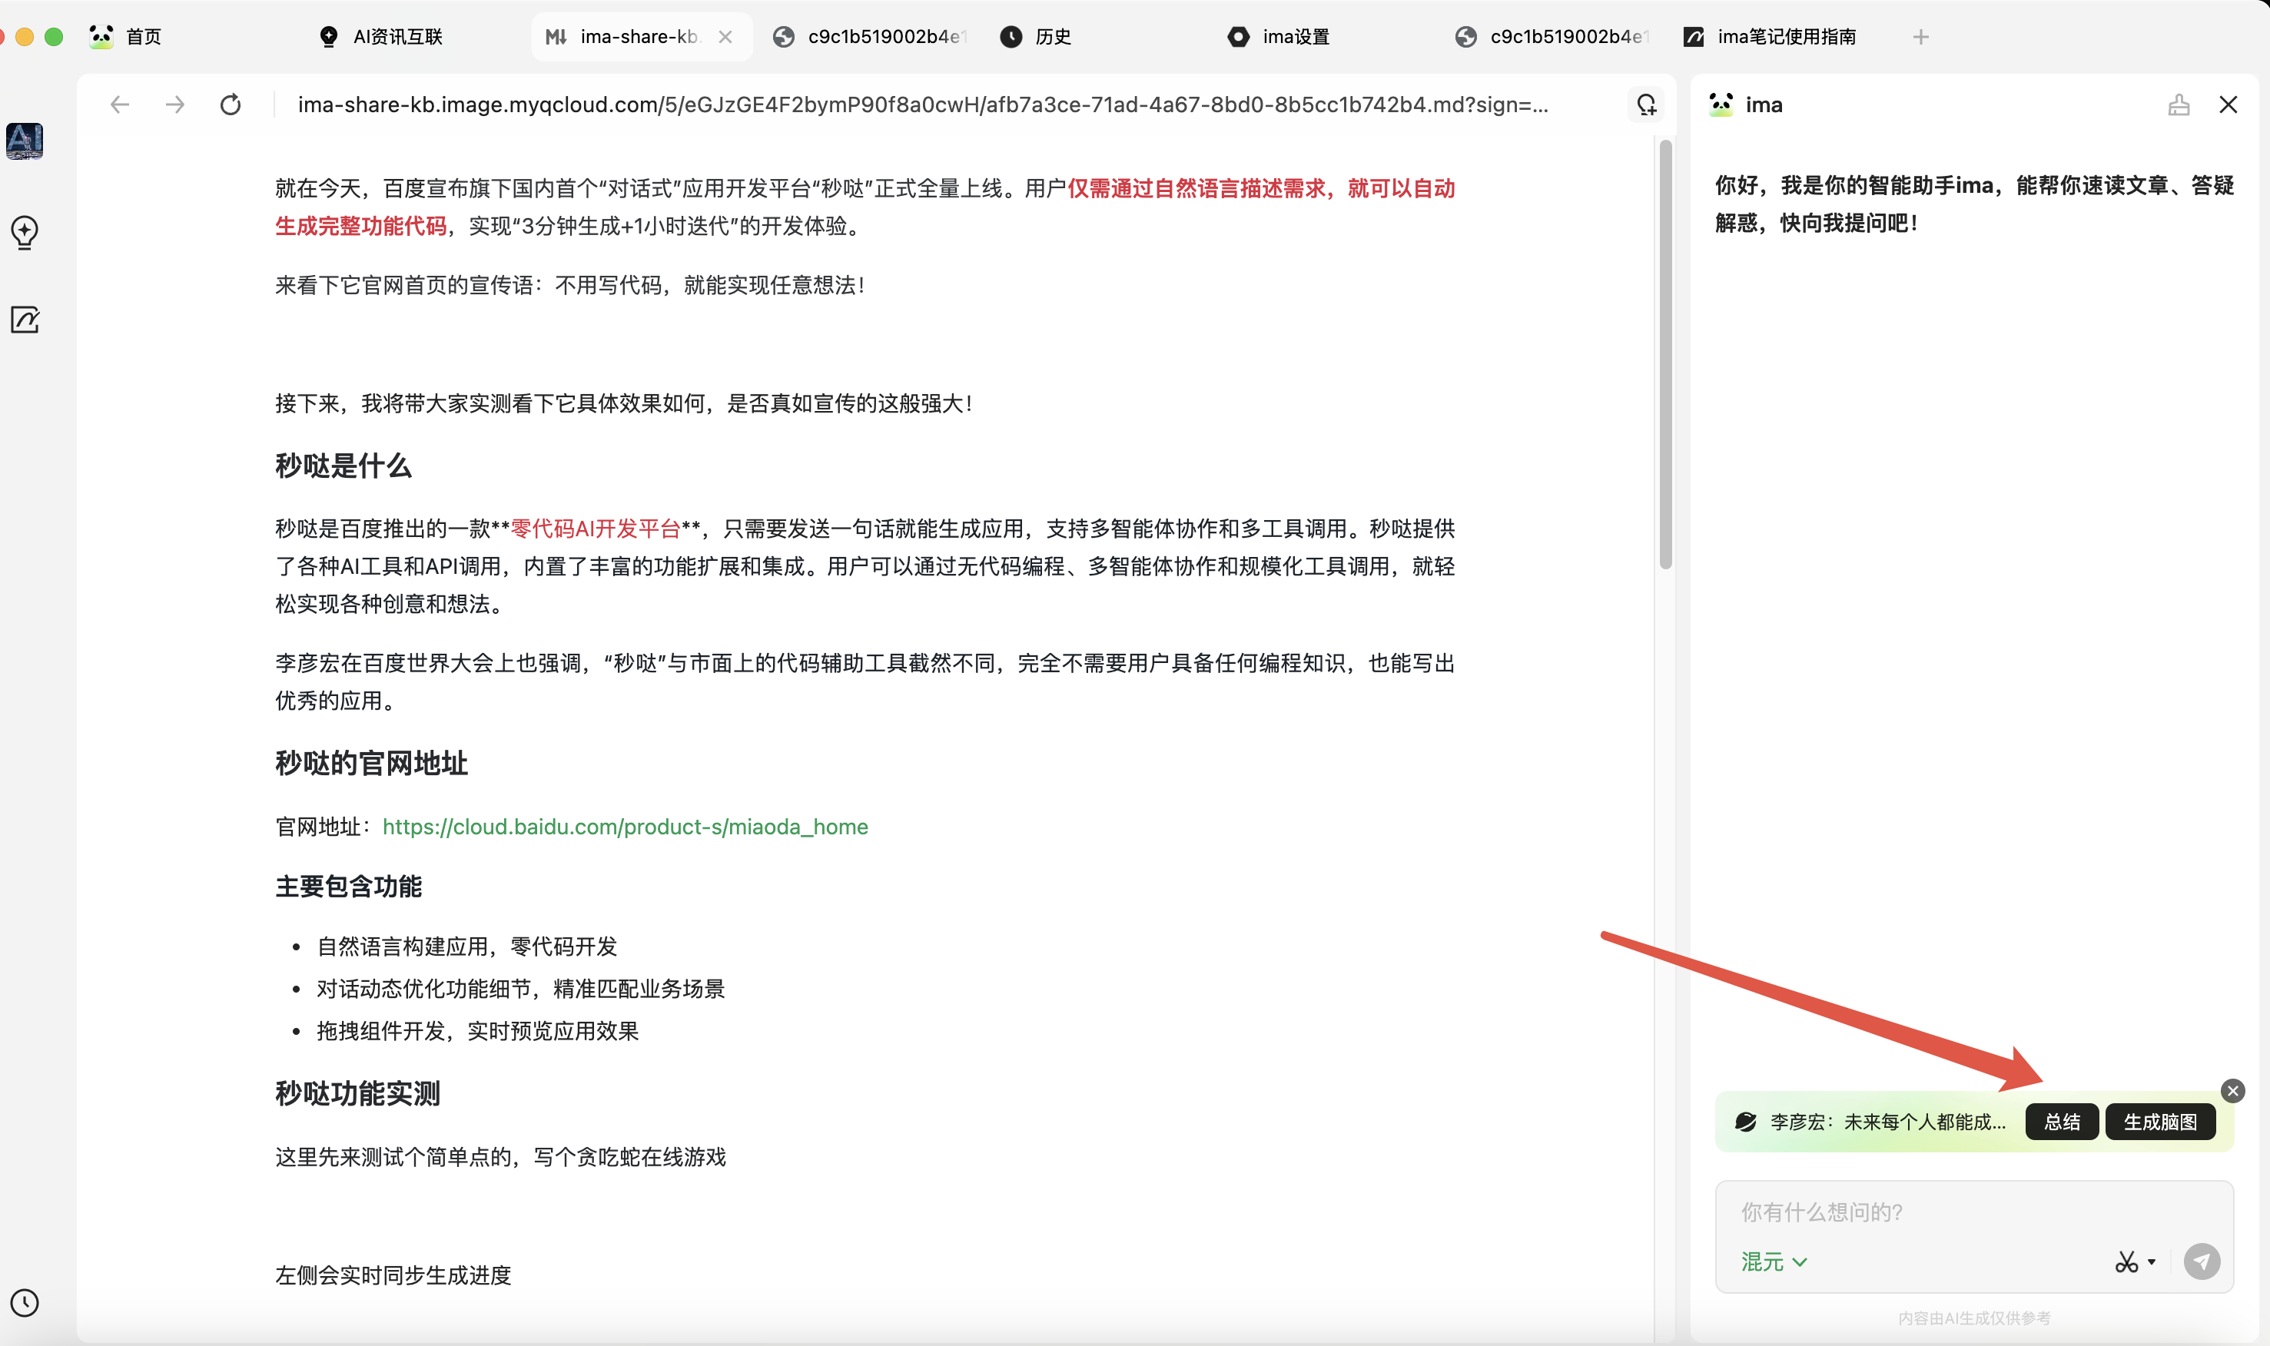This screenshot has width=2270, height=1346.
Task: Switch to the ima设置 tab
Action: 1279,36
